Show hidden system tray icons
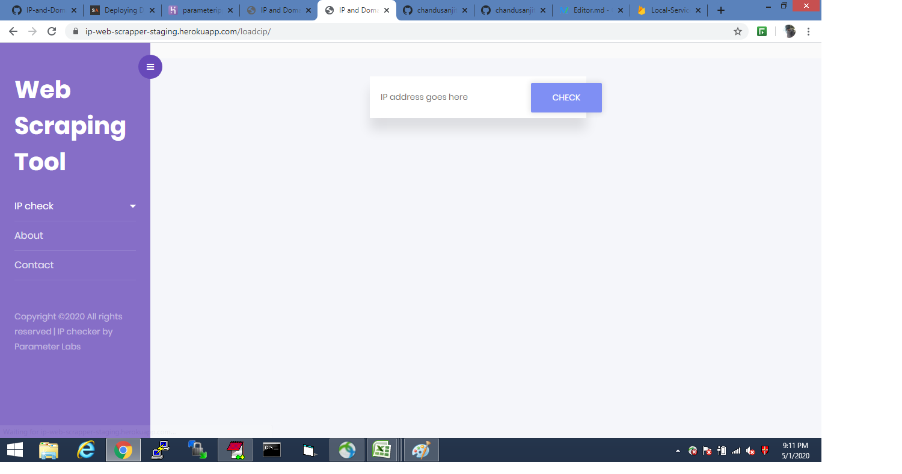Screen dimensions: 902x474 coord(678,451)
